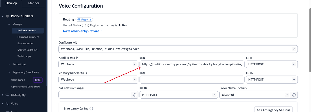311x112 pixels.
Task: Open the Released numbers page
Action: coord(28,37)
